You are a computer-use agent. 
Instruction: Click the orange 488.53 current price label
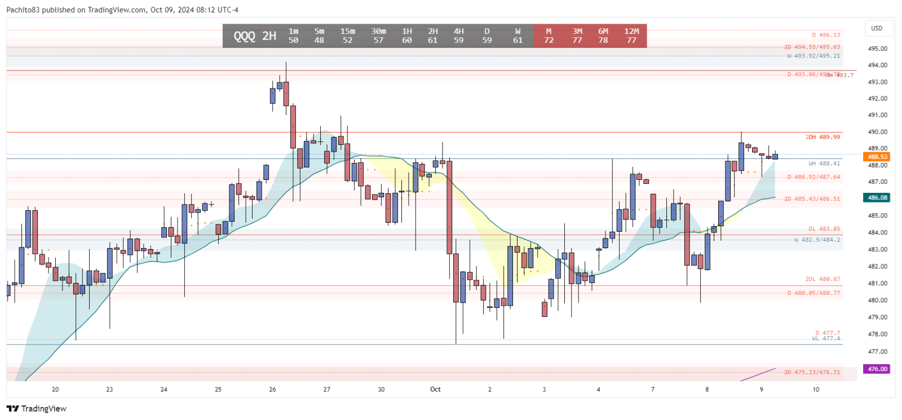[x=877, y=157]
